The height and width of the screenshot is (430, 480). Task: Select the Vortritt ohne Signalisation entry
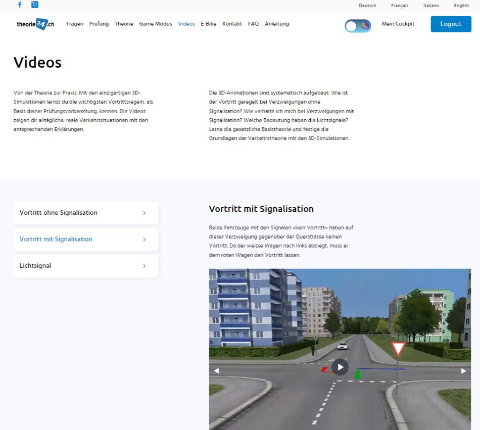point(86,213)
